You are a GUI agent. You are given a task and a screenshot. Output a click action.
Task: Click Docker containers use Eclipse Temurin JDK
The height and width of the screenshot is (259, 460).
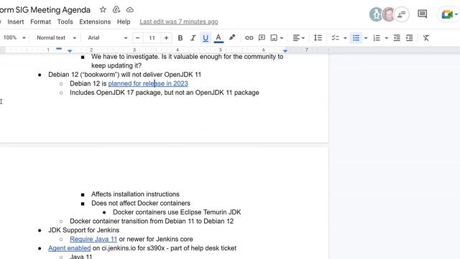point(177,212)
